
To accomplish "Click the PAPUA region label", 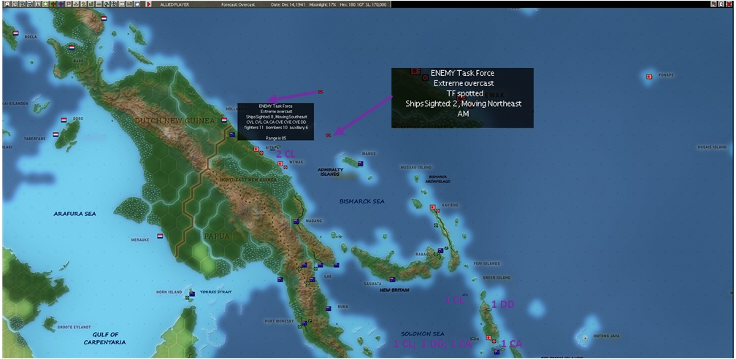I will (x=217, y=236).
